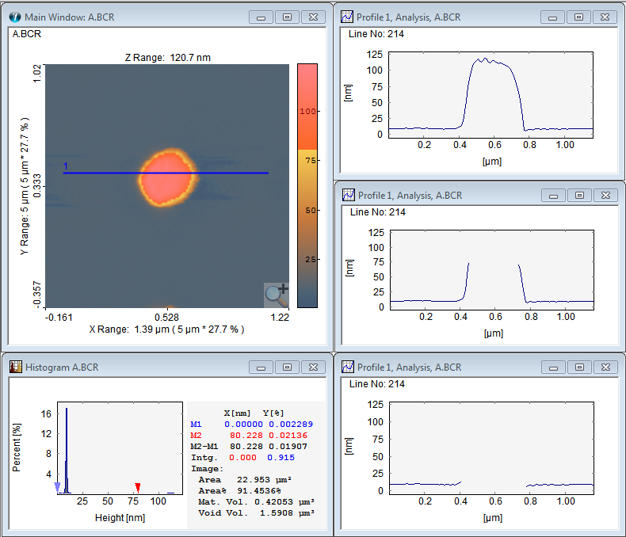626x537 pixels.
Task: Maximize the bottom Profile 1 window
Action: (579, 368)
